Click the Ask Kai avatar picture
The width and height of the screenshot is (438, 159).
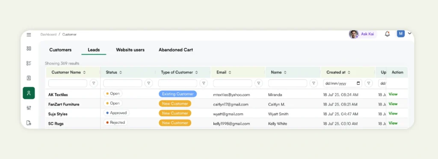pos(353,34)
